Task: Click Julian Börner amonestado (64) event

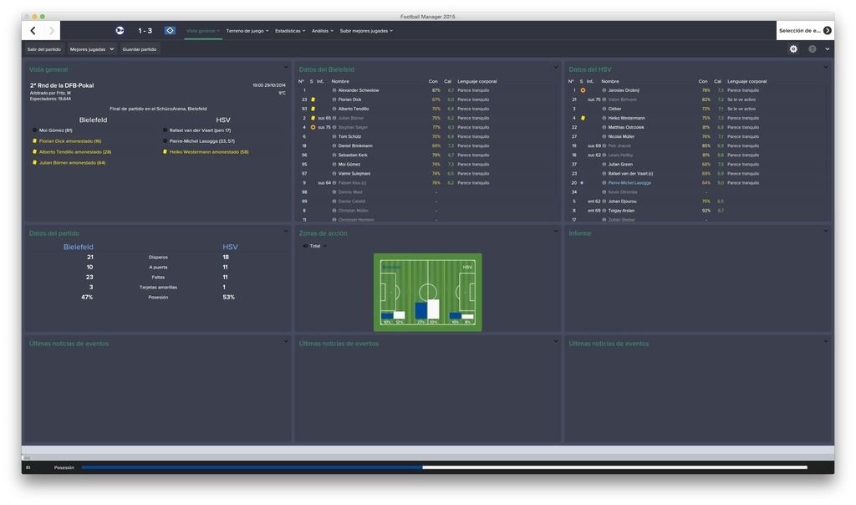Action: [72, 163]
